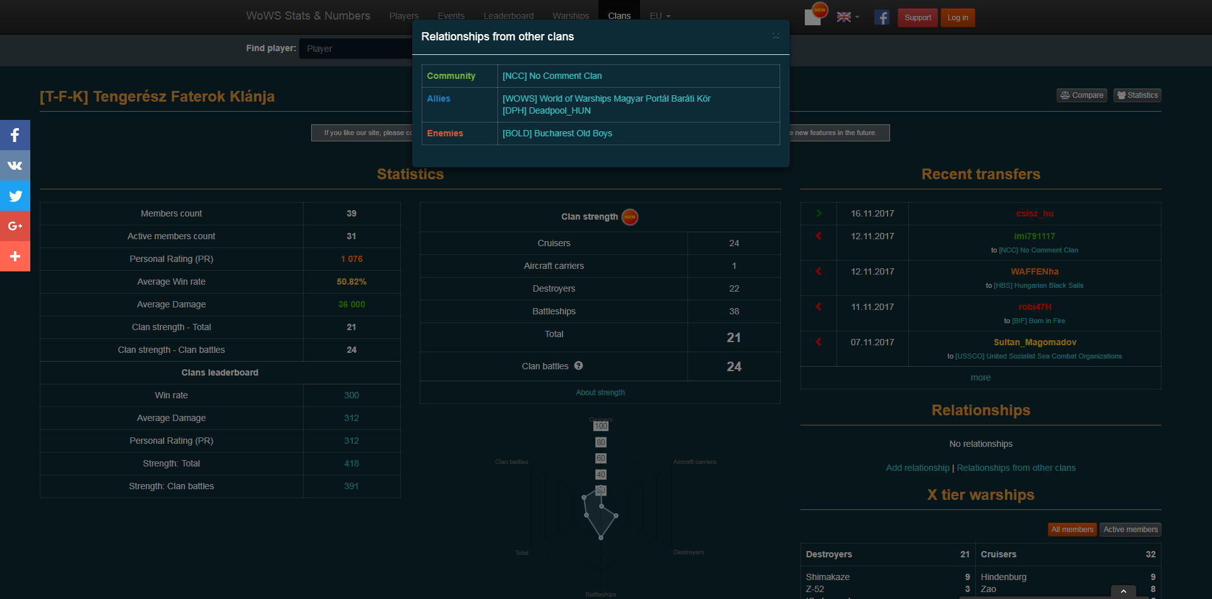1212x599 pixels.
Task: Open more share options plus icon
Action: (15, 256)
